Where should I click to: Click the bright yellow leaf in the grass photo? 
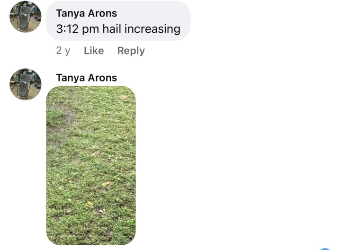point(90,203)
